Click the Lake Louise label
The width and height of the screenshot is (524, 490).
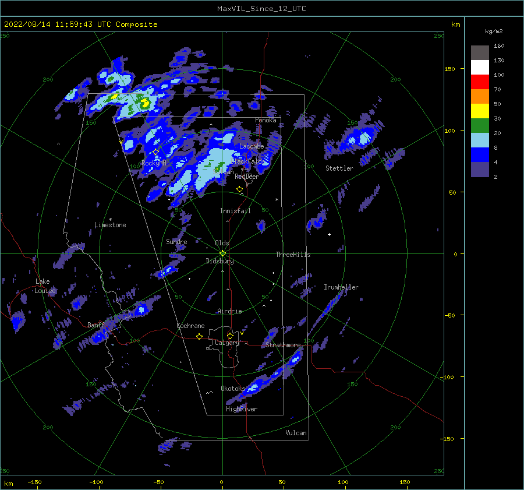click(45, 286)
